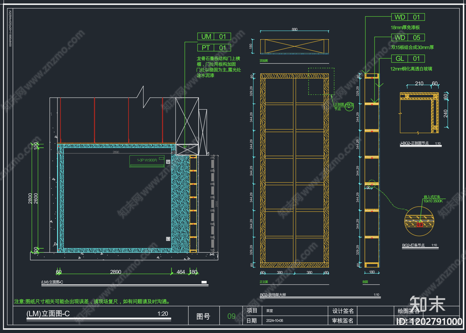Click the "双15板组合成30mm厚" annotation

(x=412, y=47)
